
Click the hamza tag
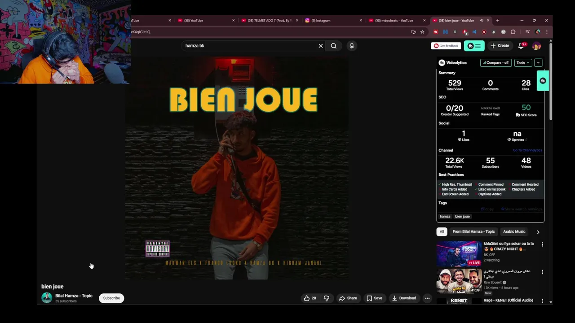click(445, 216)
